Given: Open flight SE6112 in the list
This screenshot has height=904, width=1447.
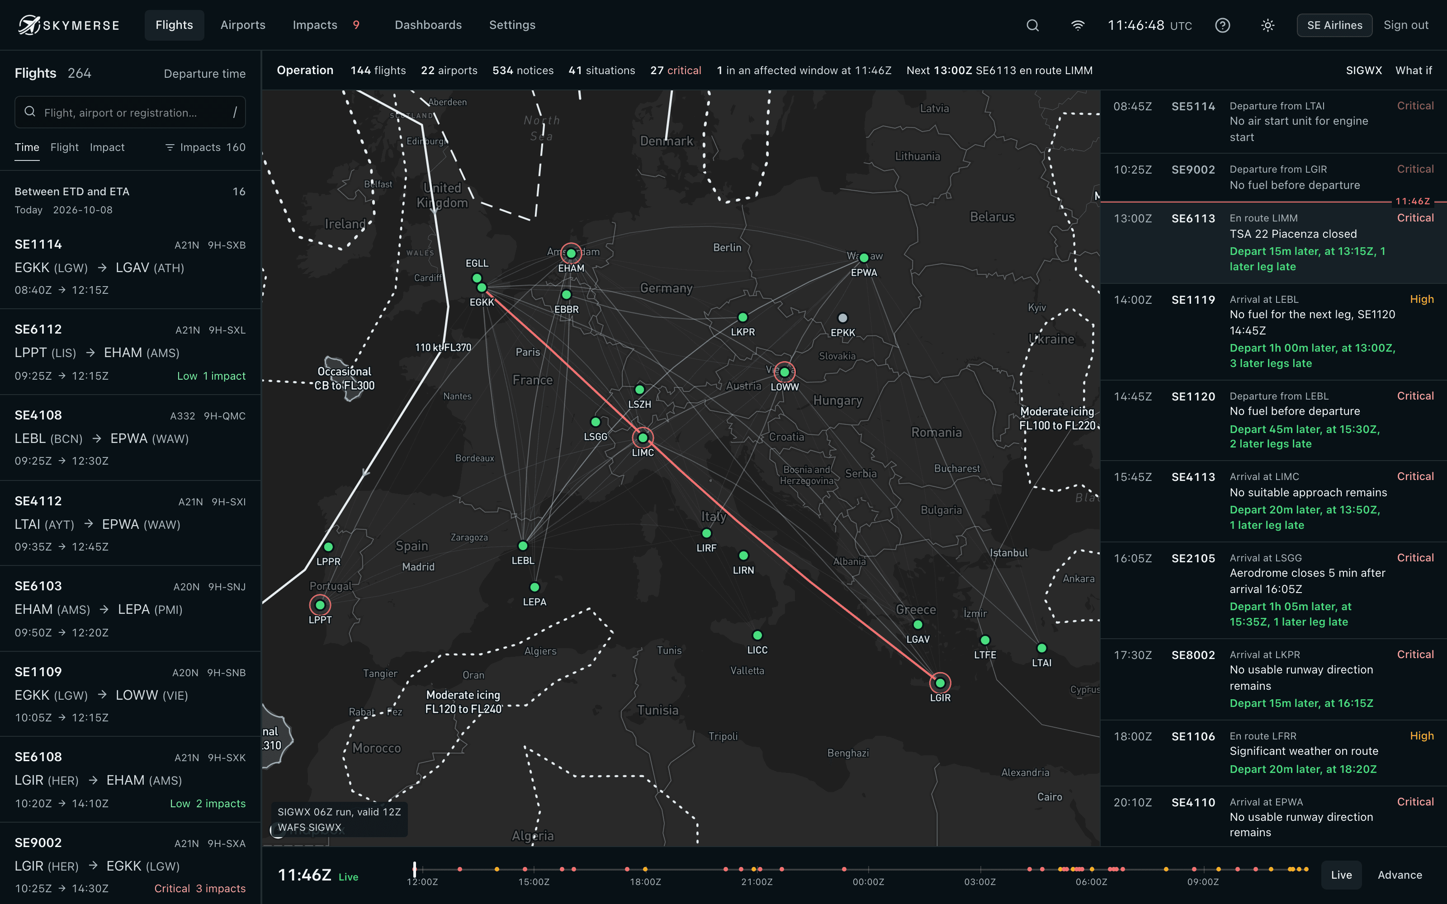Looking at the screenshot, I should [130, 352].
